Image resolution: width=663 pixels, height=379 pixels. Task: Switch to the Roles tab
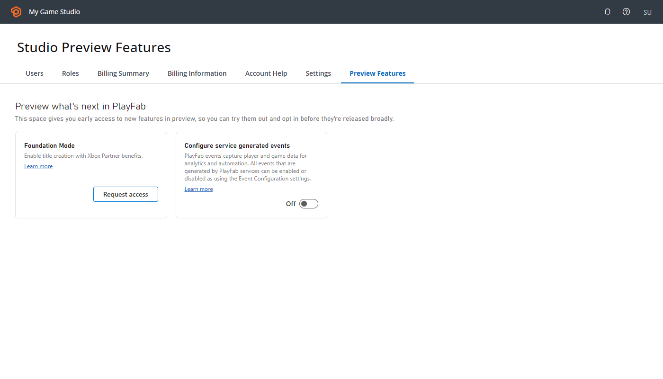pos(71,73)
